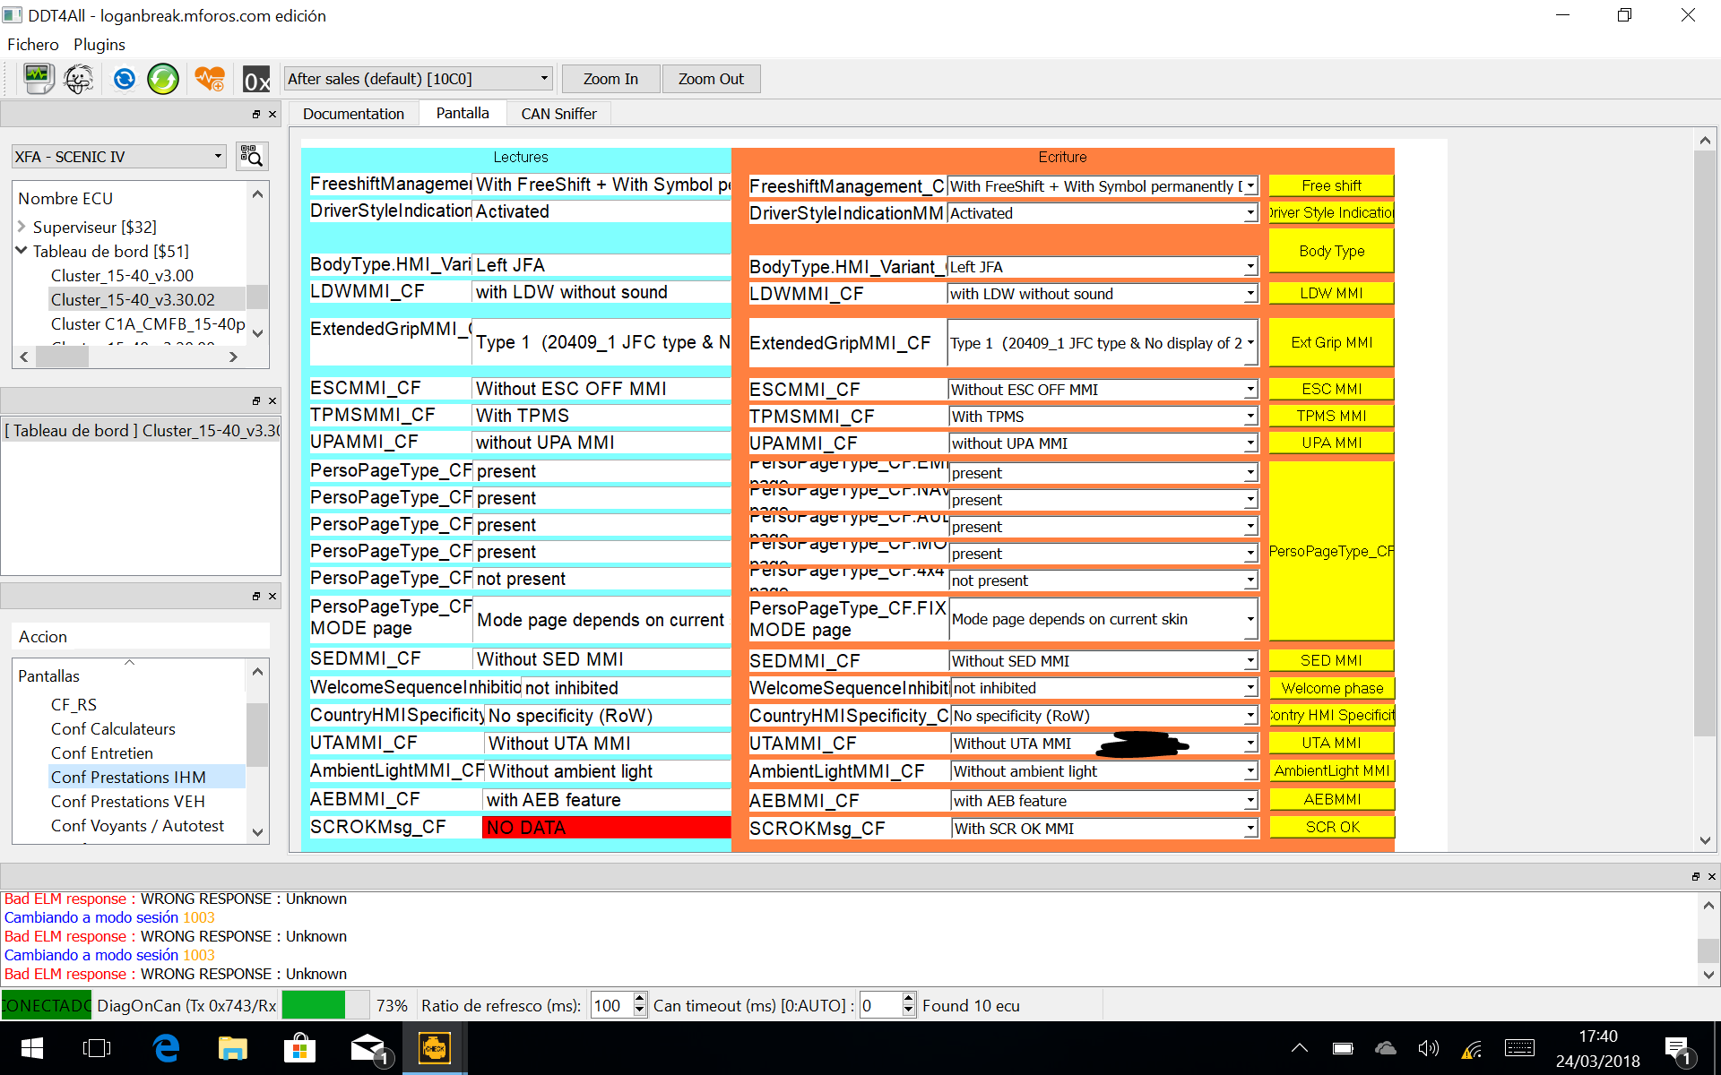This screenshot has width=1721, height=1075.
Task: Click the red NO DATA field
Action: click(x=606, y=827)
